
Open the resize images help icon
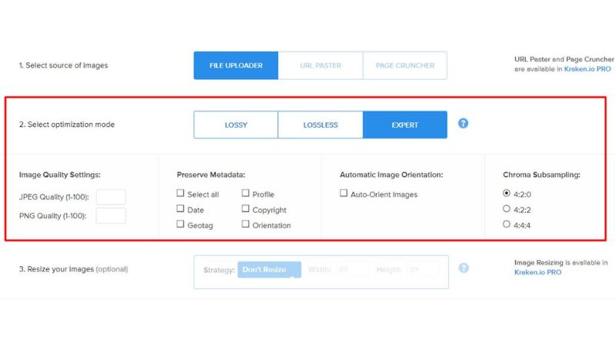464,268
